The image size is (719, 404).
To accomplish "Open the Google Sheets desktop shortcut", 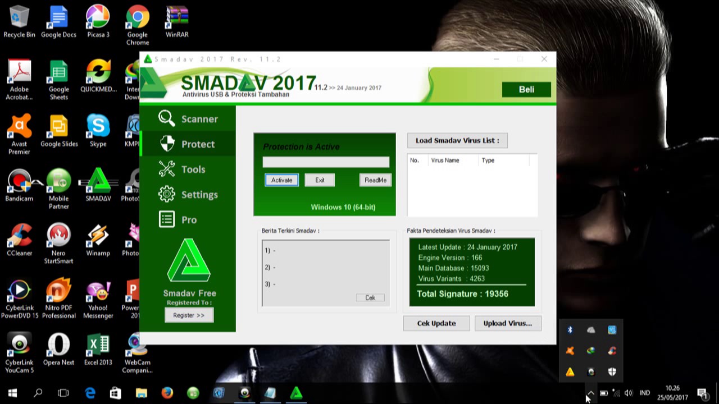I will click(x=58, y=80).
